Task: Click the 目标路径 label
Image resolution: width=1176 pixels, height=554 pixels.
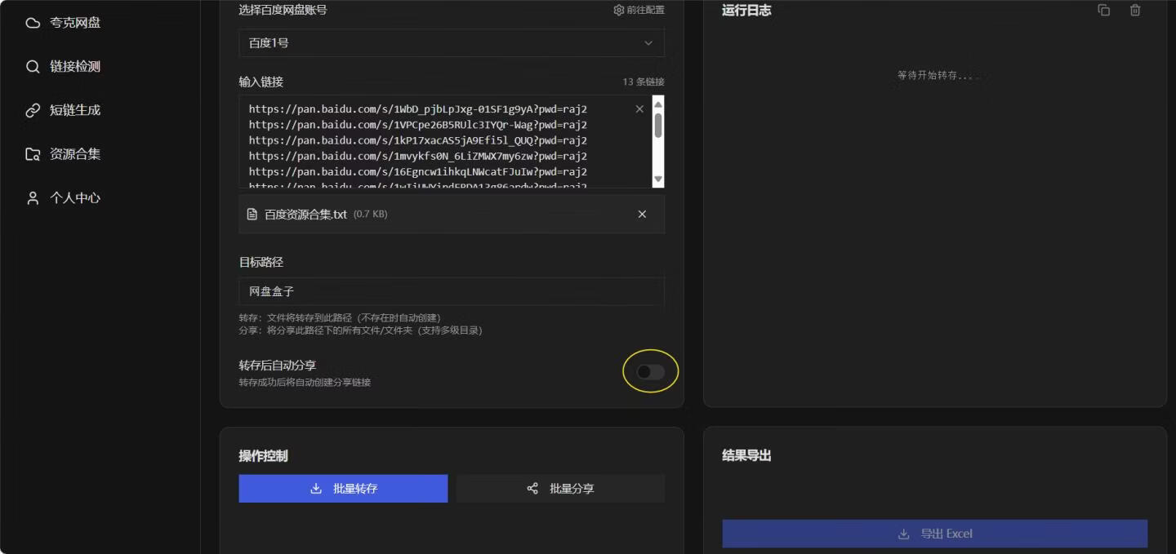Action: pyautogui.click(x=261, y=263)
